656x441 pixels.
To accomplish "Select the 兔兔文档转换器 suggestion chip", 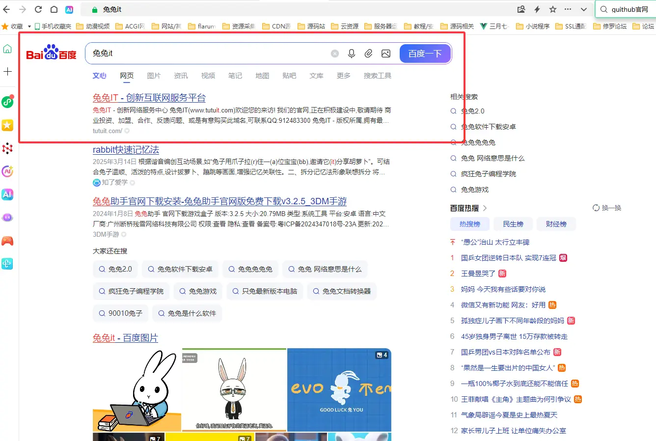I will coord(342,291).
